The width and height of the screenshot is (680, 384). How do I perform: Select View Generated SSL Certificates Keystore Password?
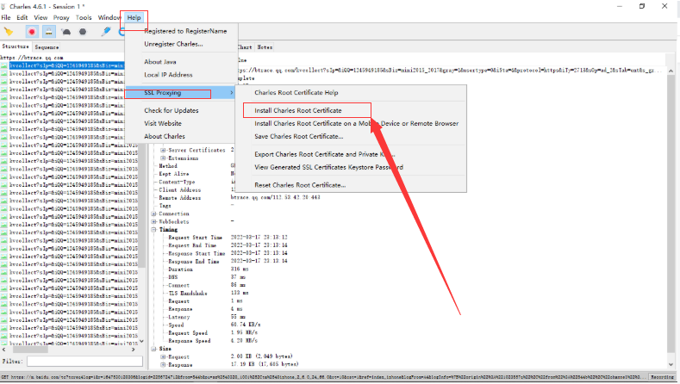pyautogui.click(x=328, y=167)
